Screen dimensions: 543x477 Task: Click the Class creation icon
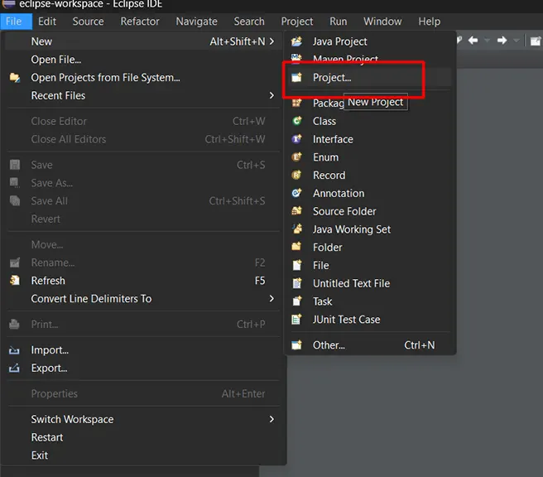pos(297,121)
